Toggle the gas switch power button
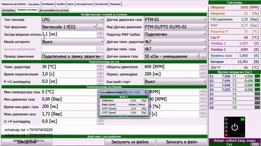The height and width of the screenshot is (146, 261). coord(234,127)
